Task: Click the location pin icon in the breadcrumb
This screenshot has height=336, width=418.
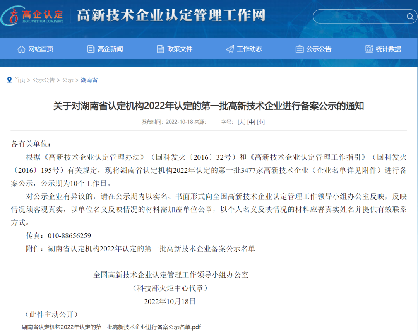Action: click(10, 80)
